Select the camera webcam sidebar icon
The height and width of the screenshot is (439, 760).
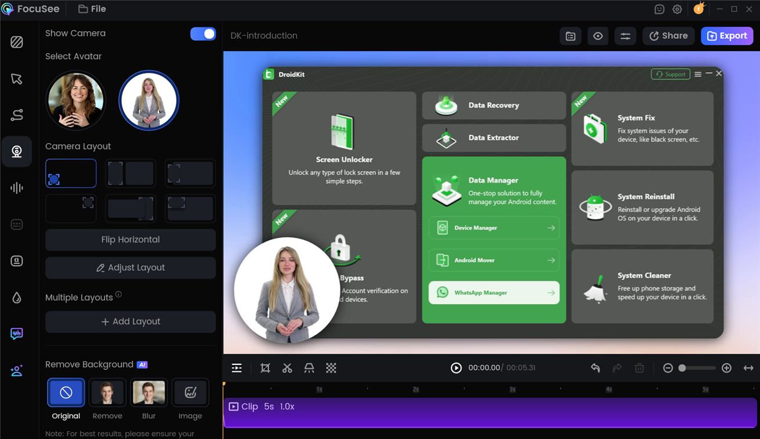(17, 152)
